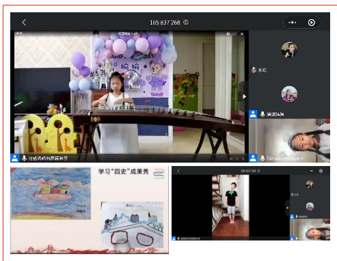Go back in the lower-right meeting screenshot
The width and height of the screenshot is (337, 261).
[178, 171]
